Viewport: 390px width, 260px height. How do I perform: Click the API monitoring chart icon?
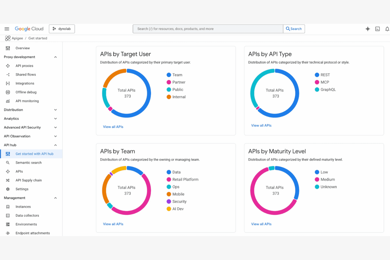(8, 101)
